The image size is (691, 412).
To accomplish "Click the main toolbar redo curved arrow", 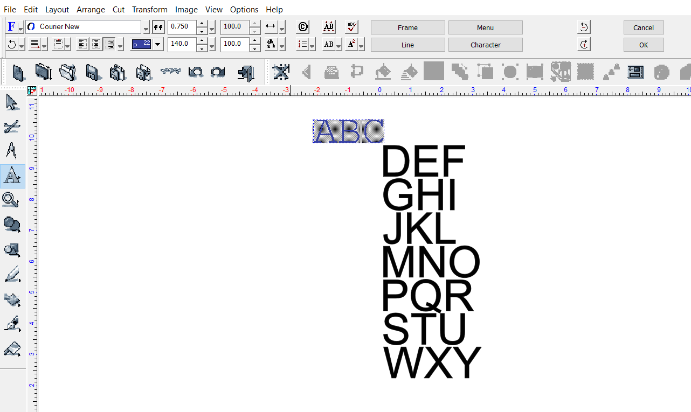I will (218, 72).
